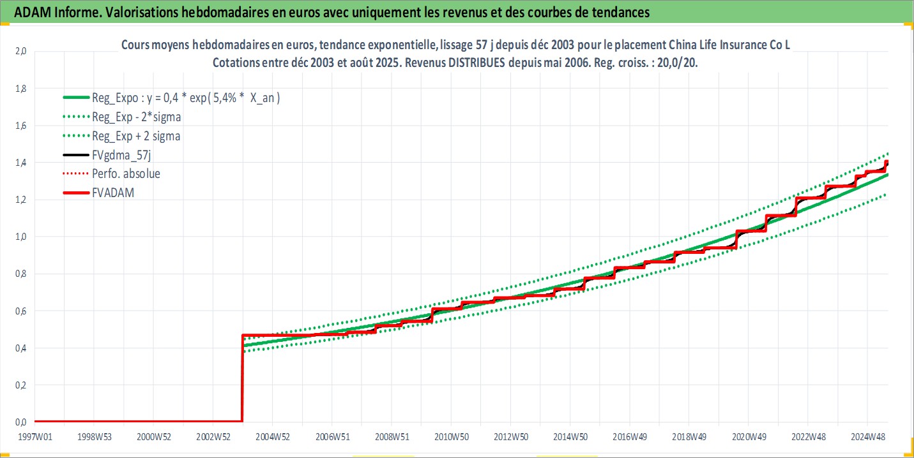The image size is (914, 458).
Task: Click y-axis label 1,8
Action: [x=20, y=89]
